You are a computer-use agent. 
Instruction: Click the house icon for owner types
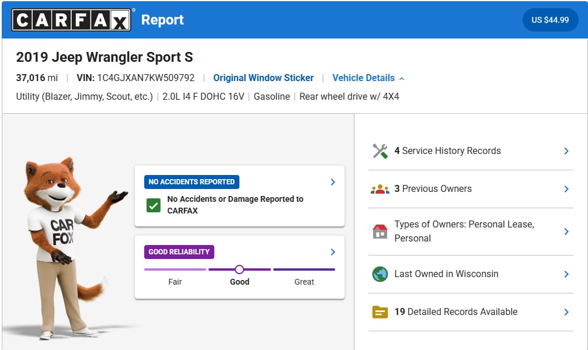click(380, 231)
